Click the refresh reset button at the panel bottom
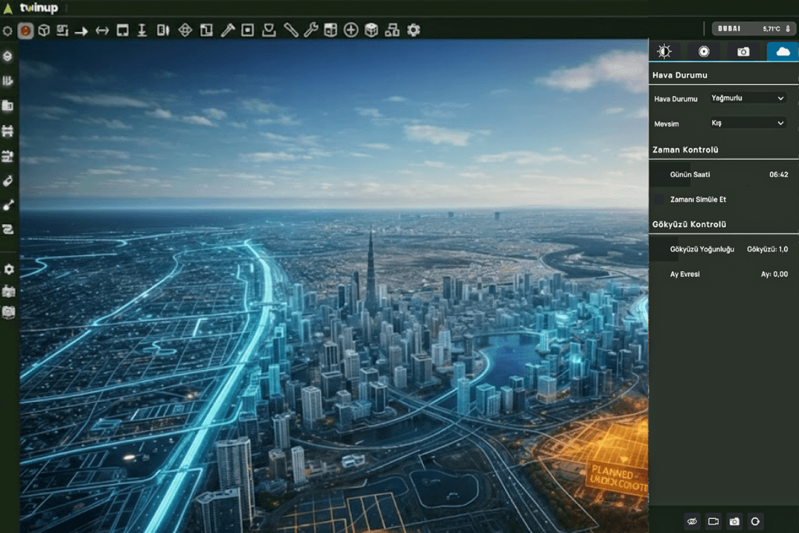 [x=755, y=521]
